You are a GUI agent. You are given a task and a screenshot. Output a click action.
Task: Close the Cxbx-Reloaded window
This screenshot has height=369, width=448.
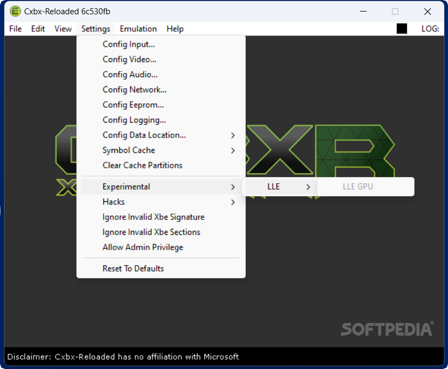tap(428, 12)
